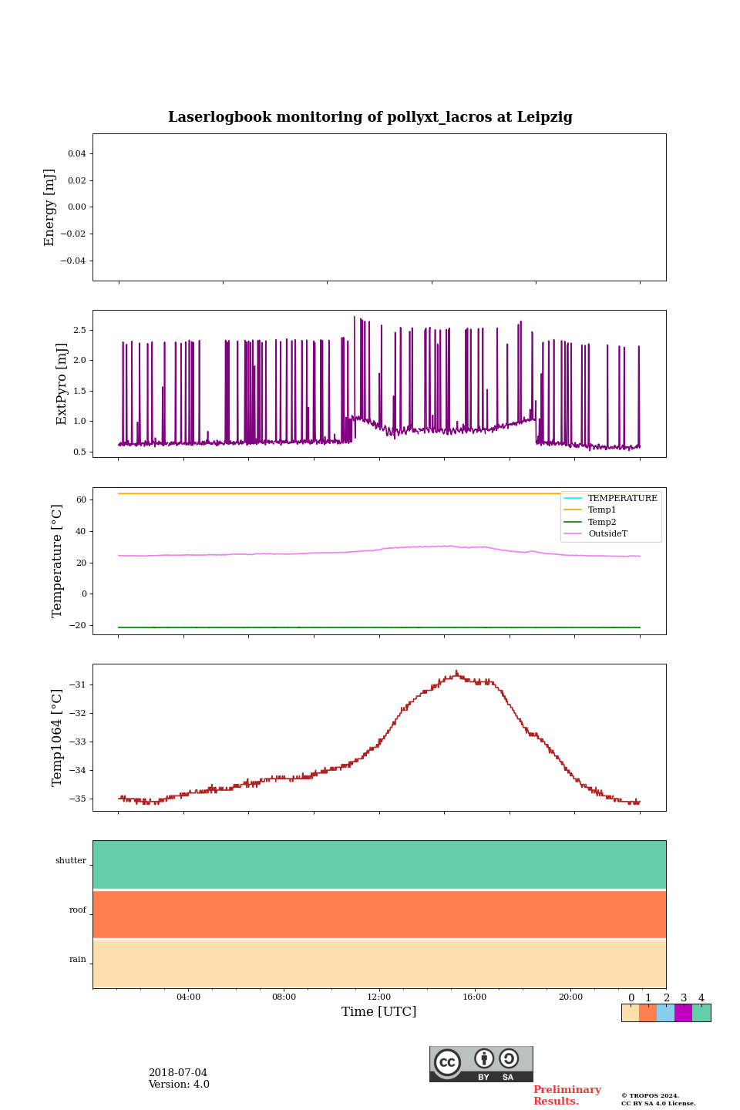Viewport: 740px width, 1110px height.
Task: Click the Version: 4.0 text
Action: [x=179, y=1085]
